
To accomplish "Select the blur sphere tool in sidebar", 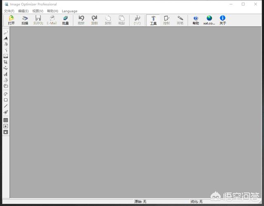I will click(x=6, y=44).
